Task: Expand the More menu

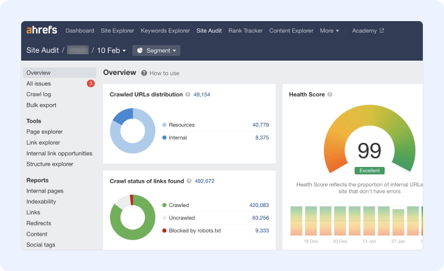Action: 330,30
